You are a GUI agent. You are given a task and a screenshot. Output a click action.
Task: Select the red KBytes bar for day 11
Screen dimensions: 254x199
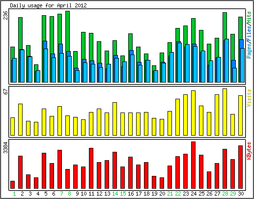click(x=91, y=169)
